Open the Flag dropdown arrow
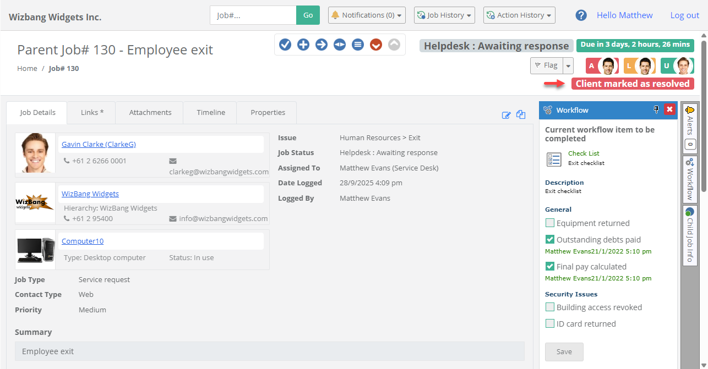708x369 pixels. 569,65
